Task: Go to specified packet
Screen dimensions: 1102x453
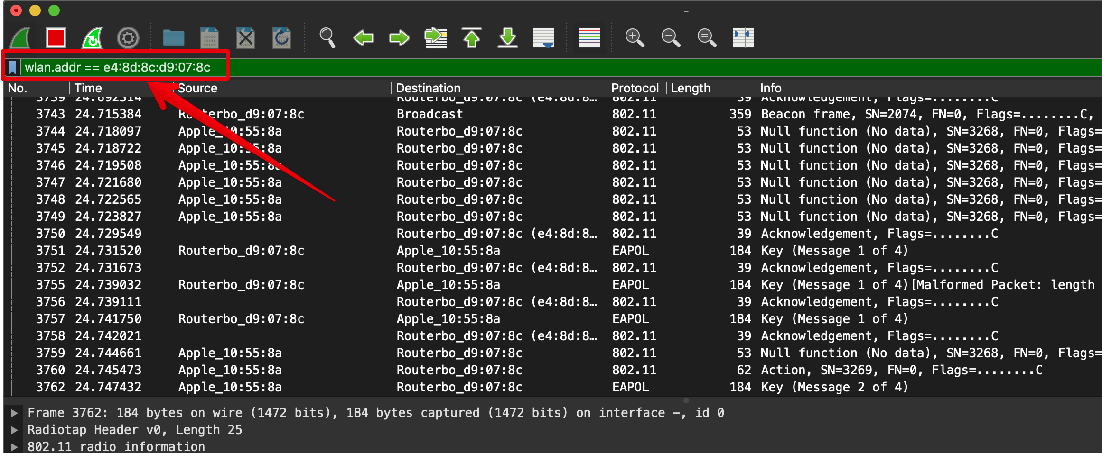Action: pyautogui.click(x=436, y=38)
